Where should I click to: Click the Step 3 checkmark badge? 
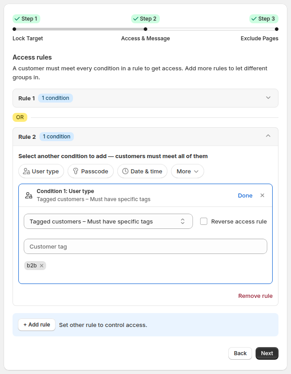click(264, 19)
